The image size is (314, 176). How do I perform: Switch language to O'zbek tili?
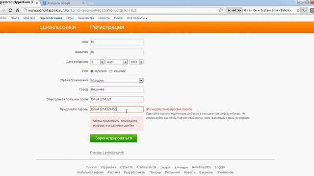[127, 167]
